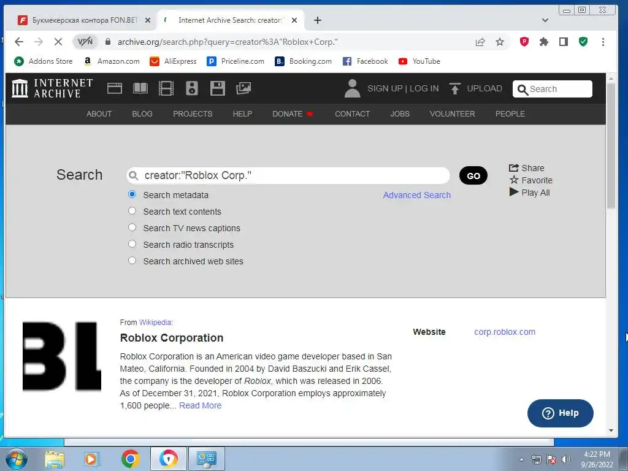Click Read More about Roblox Corporation

click(201, 405)
